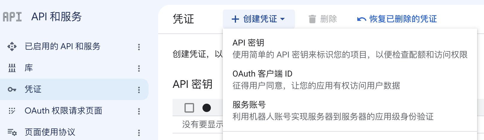Open more options for 库
This screenshot has width=484, height=140.
pos(139,68)
